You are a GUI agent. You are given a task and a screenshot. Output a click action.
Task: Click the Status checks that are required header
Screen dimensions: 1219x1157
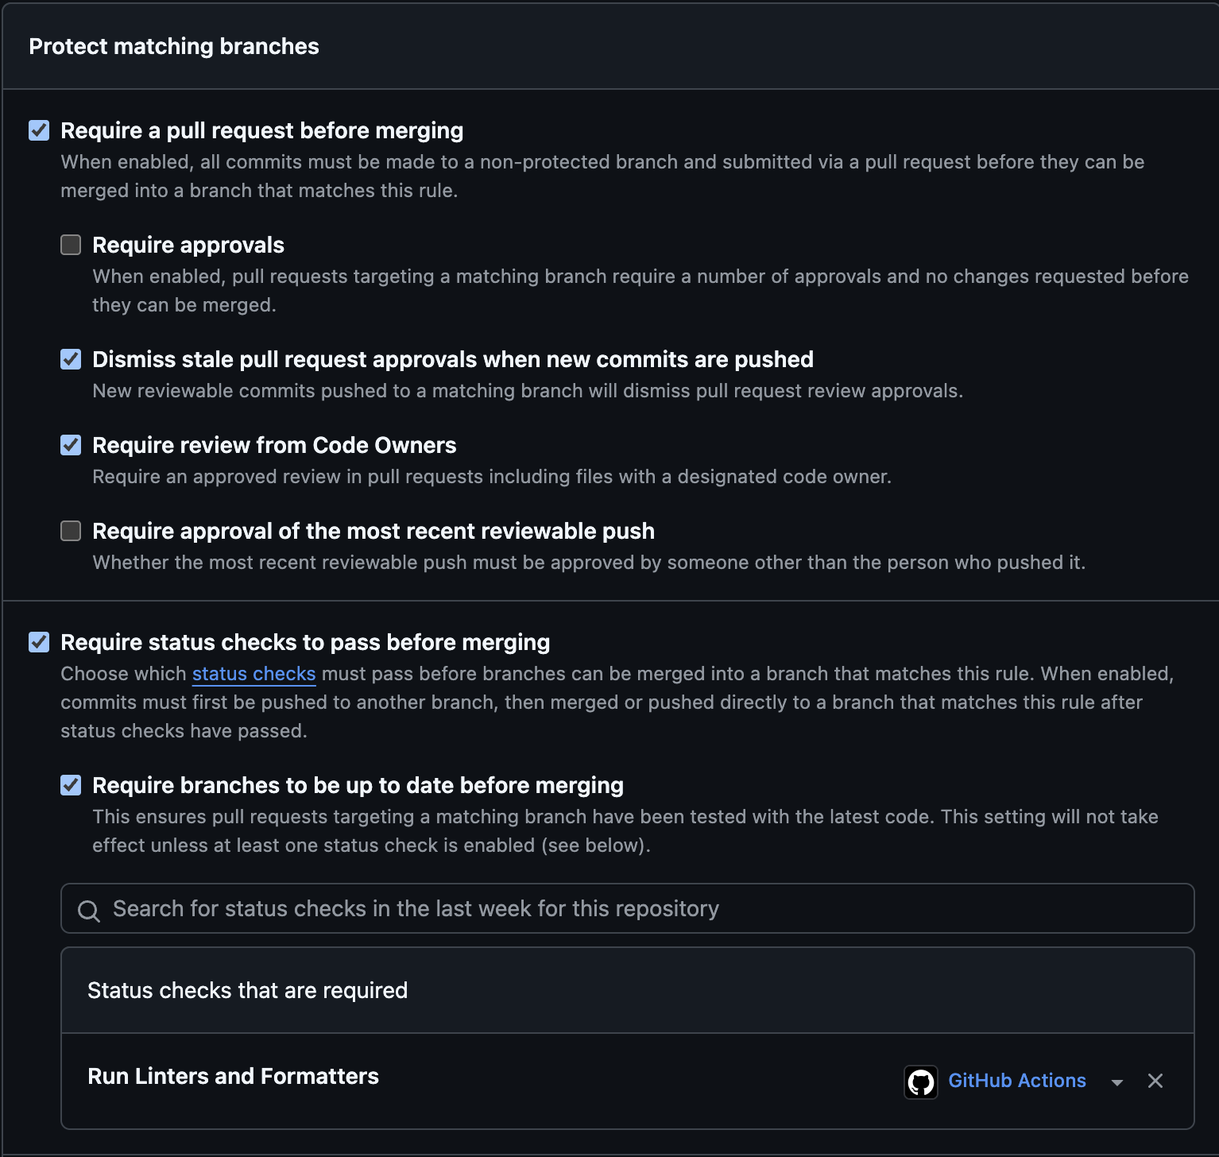click(x=247, y=990)
